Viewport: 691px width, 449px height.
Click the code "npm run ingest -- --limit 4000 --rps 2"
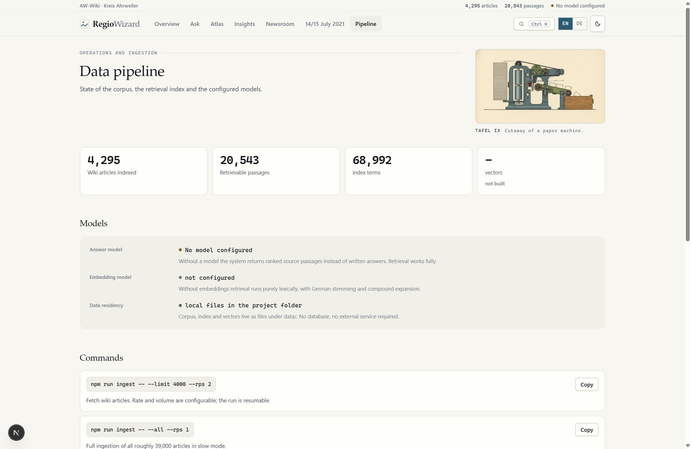151,384
